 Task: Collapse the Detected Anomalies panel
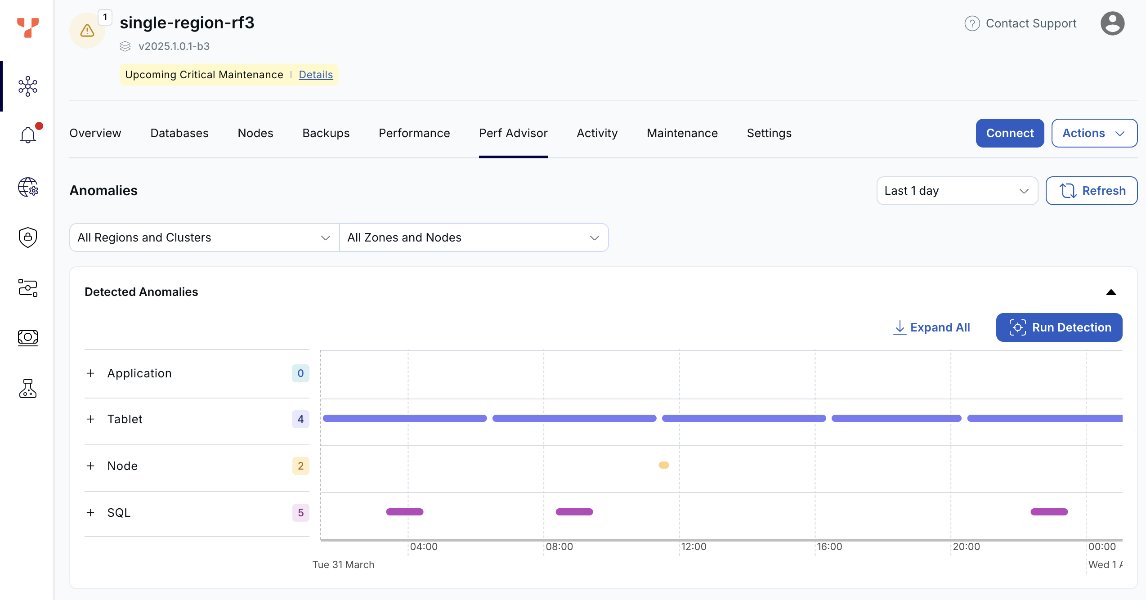1111,292
